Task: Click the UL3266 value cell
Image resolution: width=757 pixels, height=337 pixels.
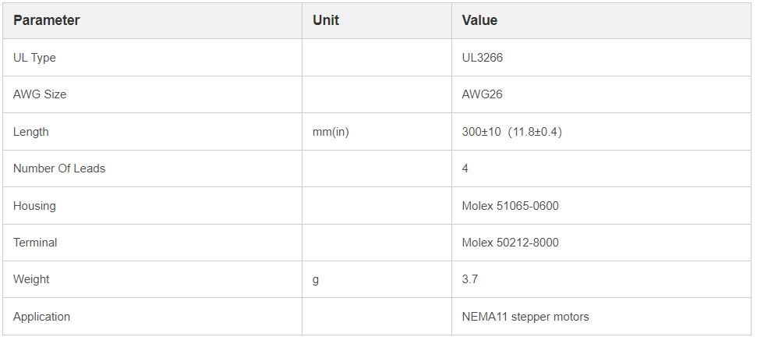Action: coord(483,58)
